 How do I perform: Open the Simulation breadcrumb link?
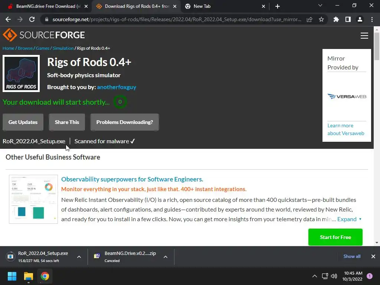(x=63, y=48)
